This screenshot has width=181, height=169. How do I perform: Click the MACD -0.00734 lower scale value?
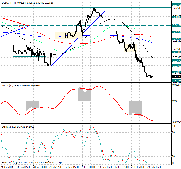click(x=177, y=122)
